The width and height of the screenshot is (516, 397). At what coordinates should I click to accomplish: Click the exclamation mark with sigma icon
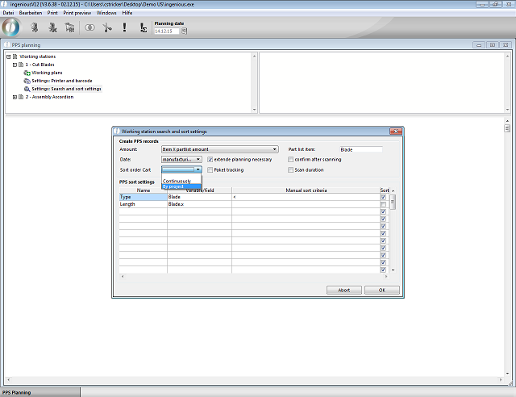(144, 27)
